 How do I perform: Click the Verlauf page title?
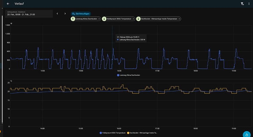[x=19, y=4]
